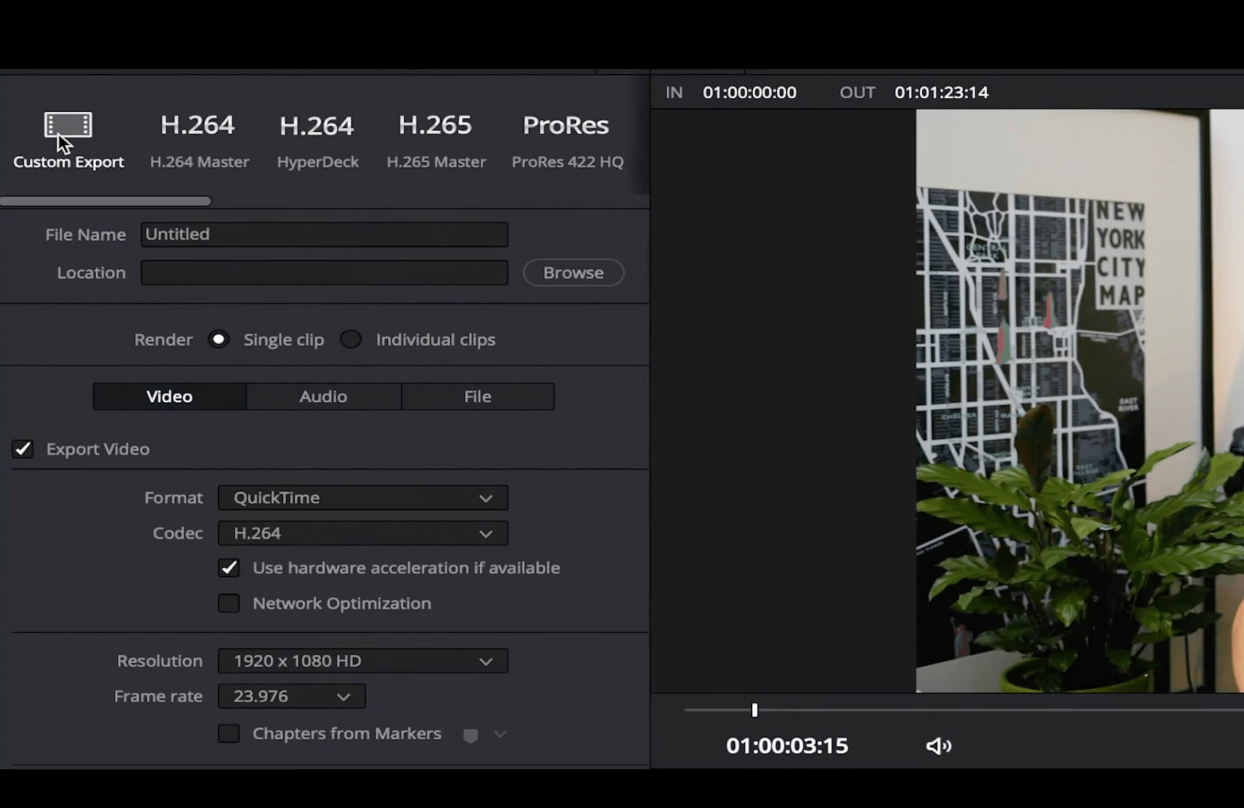Switch to the Audio export tab
Image resolution: width=1244 pixels, height=808 pixels.
tap(323, 395)
